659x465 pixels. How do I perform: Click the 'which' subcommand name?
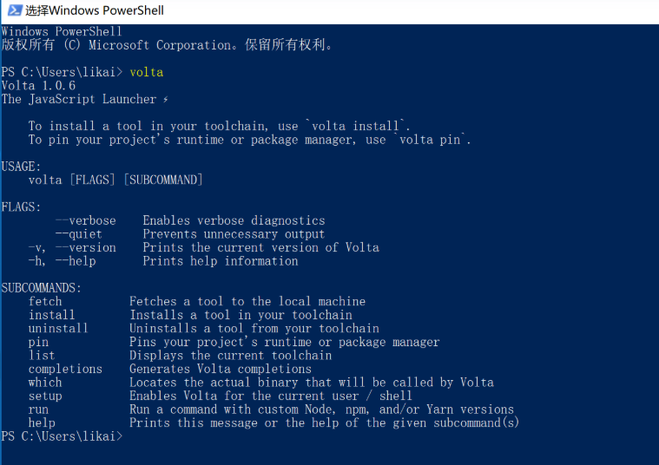(x=45, y=382)
